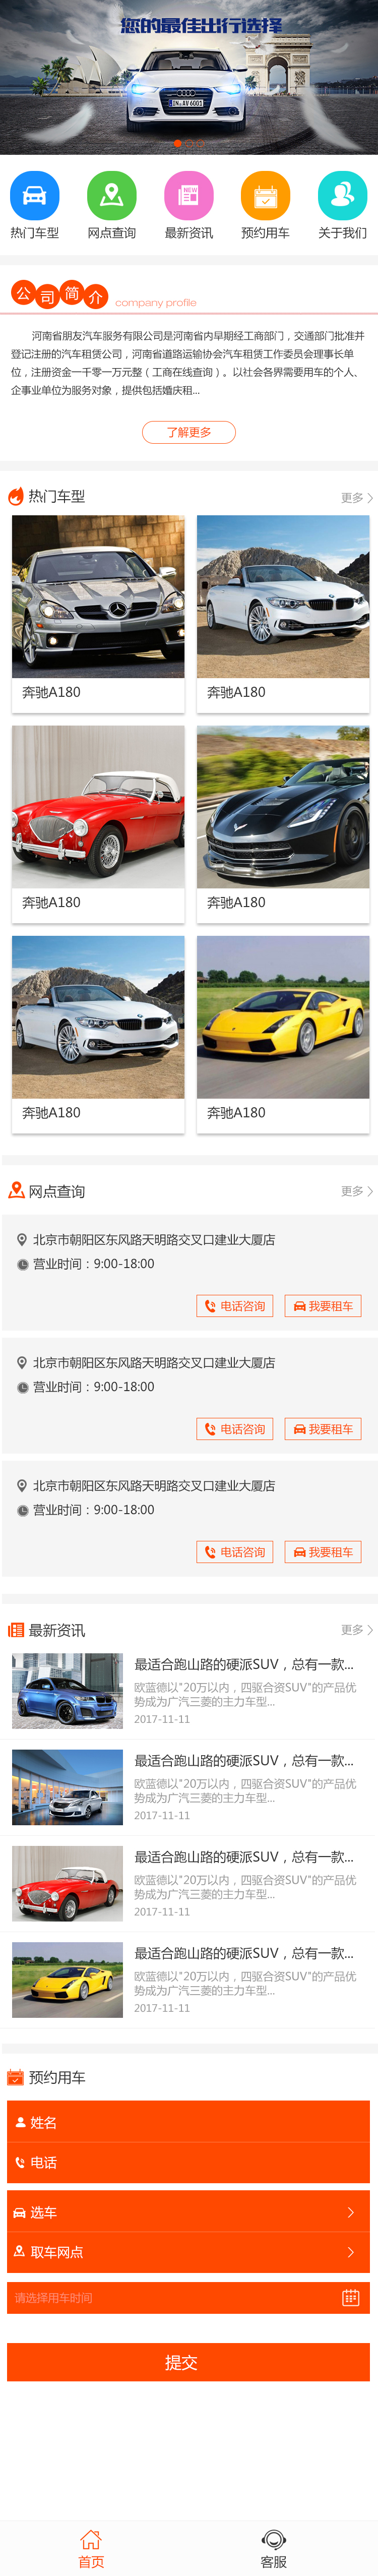This screenshot has width=378, height=2576.
Task: Focus the 姓名 name input field
Action: (x=189, y=2122)
